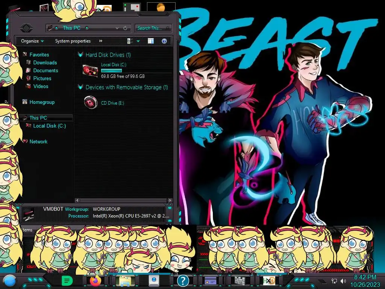The image size is (385, 289).
Task: Open Downloads in the navigation pane
Action: pyautogui.click(x=45, y=63)
